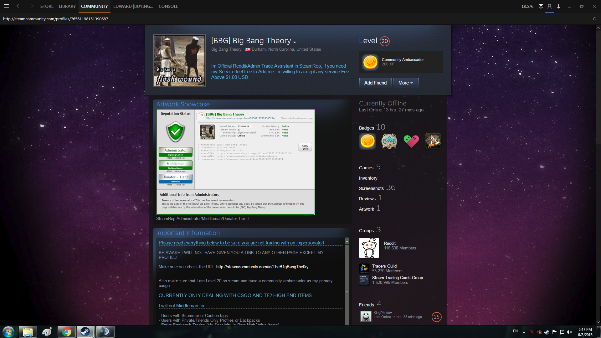Open the LIBRARY tab
The height and width of the screenshot is (338, 601).
[x=67, y=6]
